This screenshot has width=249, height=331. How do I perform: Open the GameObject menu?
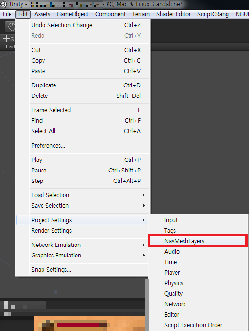click(73, 14)
